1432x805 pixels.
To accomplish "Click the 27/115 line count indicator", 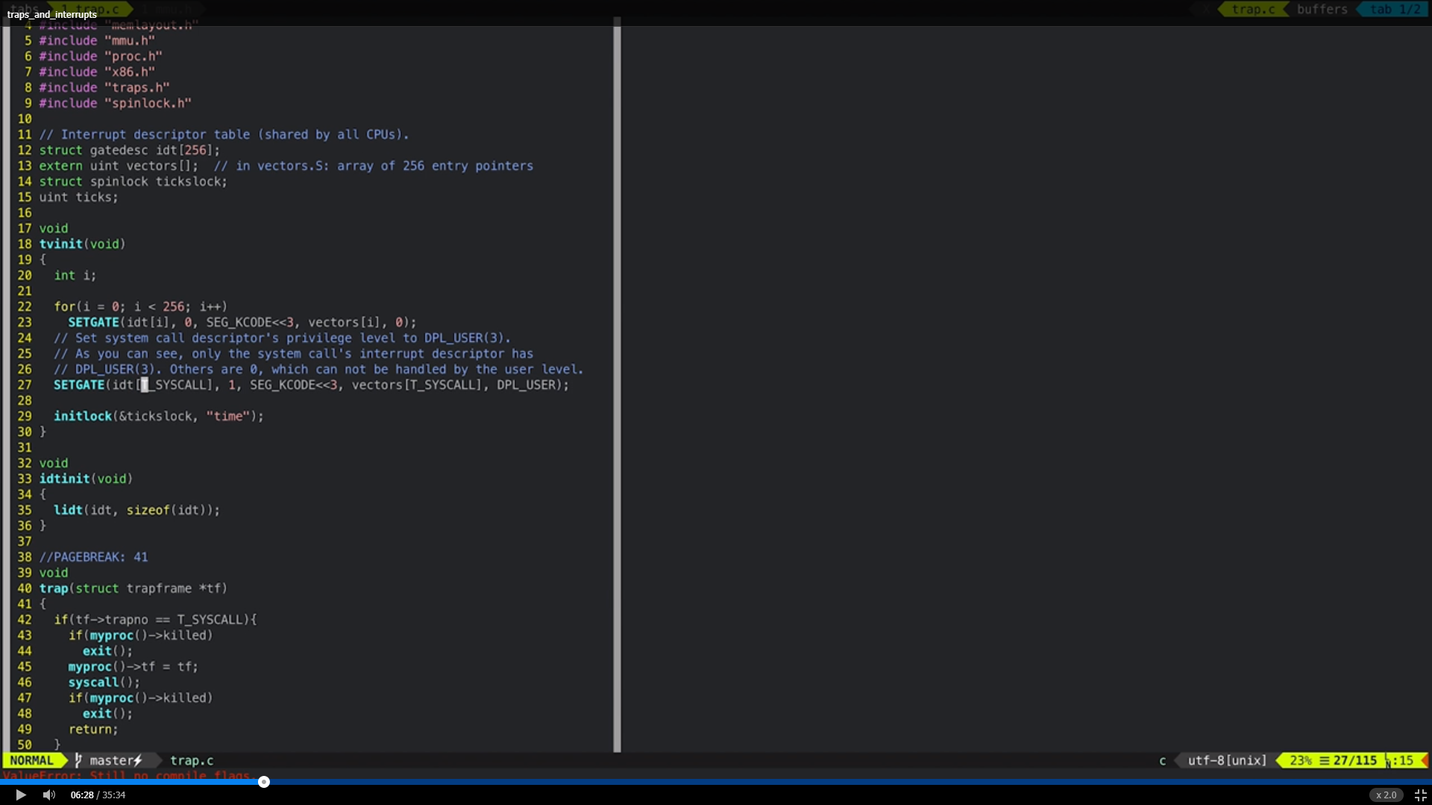I will tap(1354, 760).
